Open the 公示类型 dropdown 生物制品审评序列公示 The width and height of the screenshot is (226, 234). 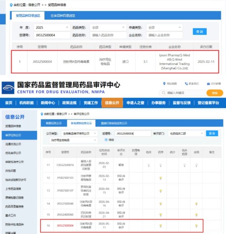click(x=80, y=134)
